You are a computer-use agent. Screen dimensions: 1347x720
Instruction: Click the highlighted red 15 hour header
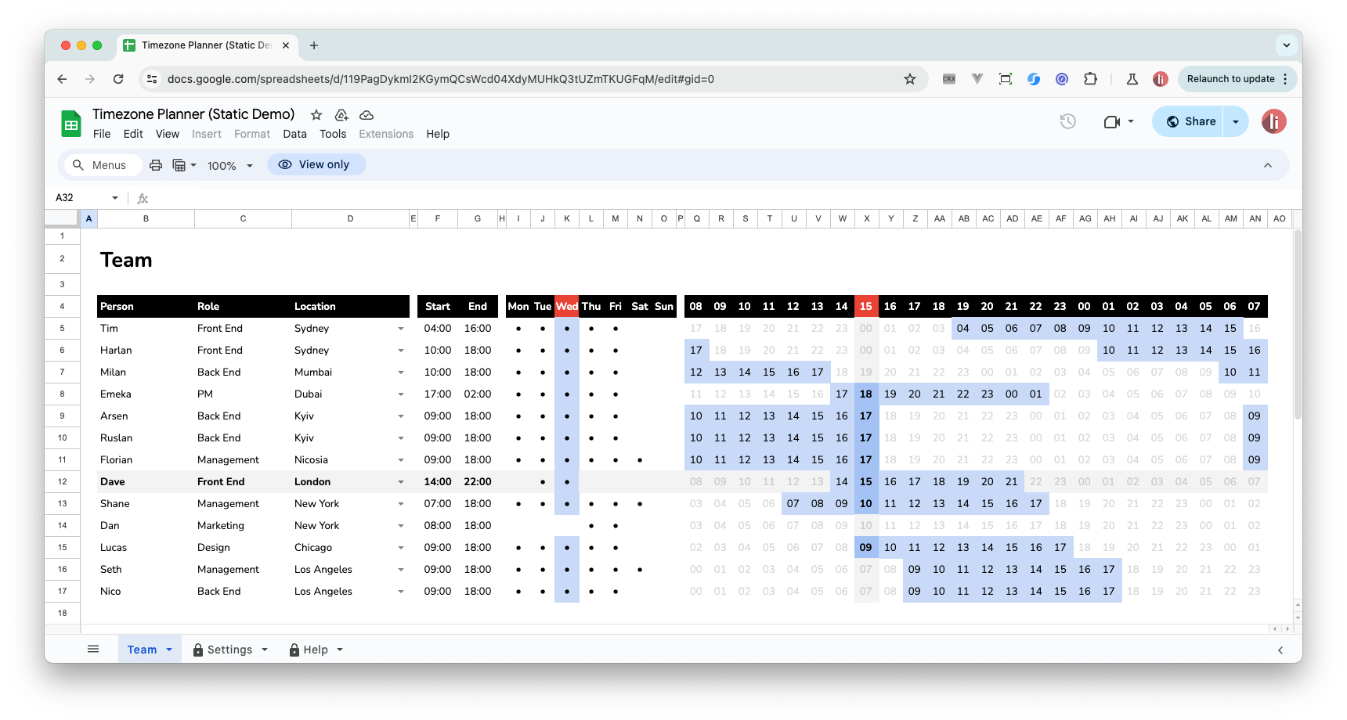click(865, 306)
